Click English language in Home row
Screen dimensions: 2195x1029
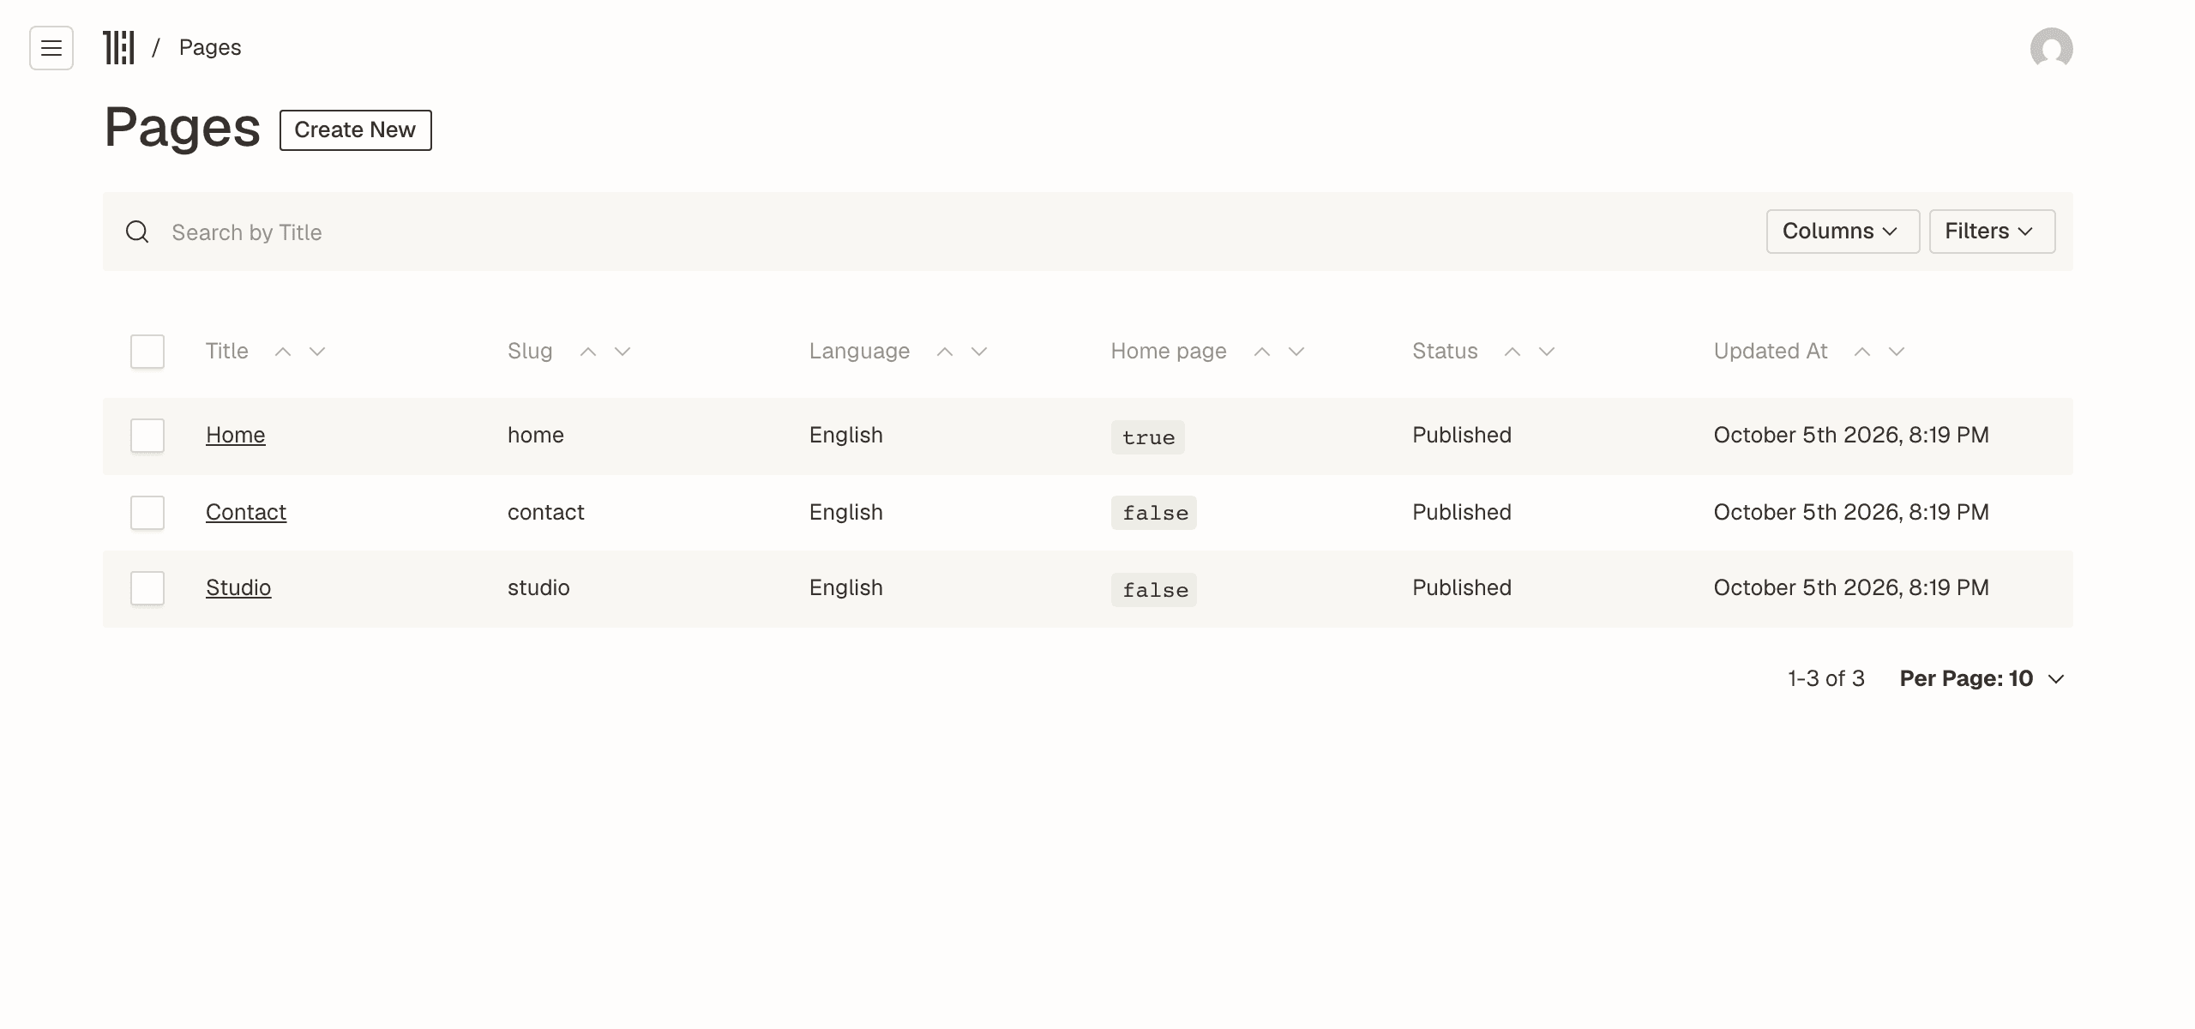pyautogui.click(x=846, y=435)
